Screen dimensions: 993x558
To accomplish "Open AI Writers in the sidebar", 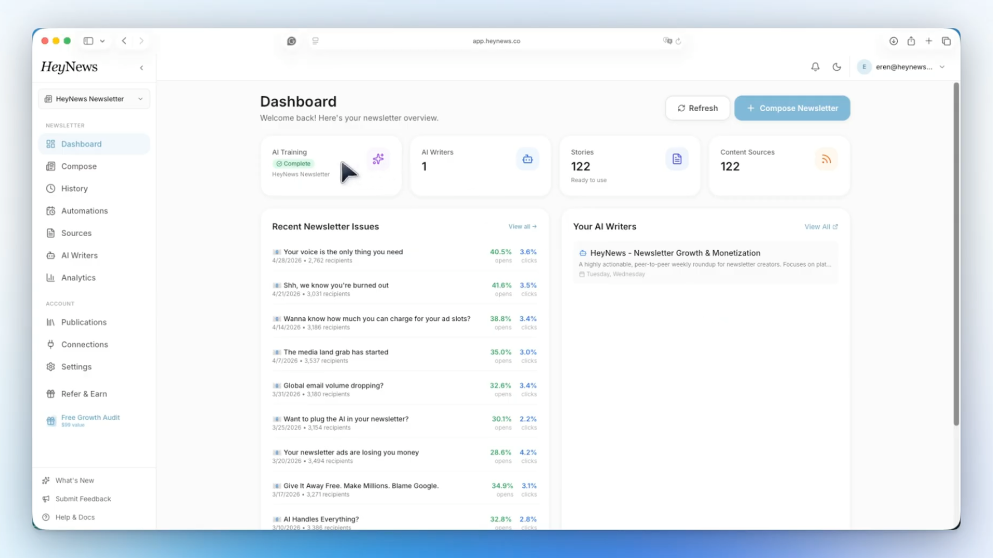I will [94, 255].
